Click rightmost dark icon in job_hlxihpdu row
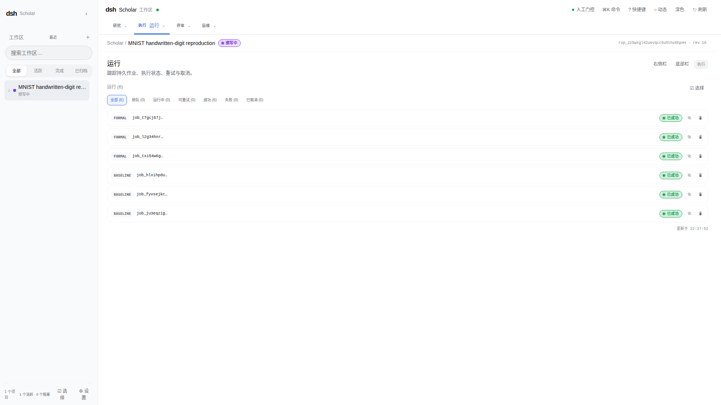721x405 pixels. coord(700,175)
